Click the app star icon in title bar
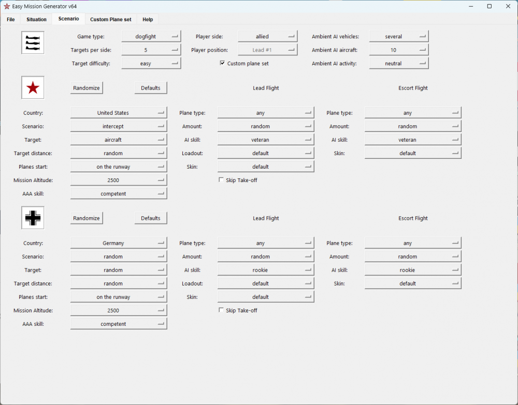Viewport: 518px width, 405px height. pos(7,6)
